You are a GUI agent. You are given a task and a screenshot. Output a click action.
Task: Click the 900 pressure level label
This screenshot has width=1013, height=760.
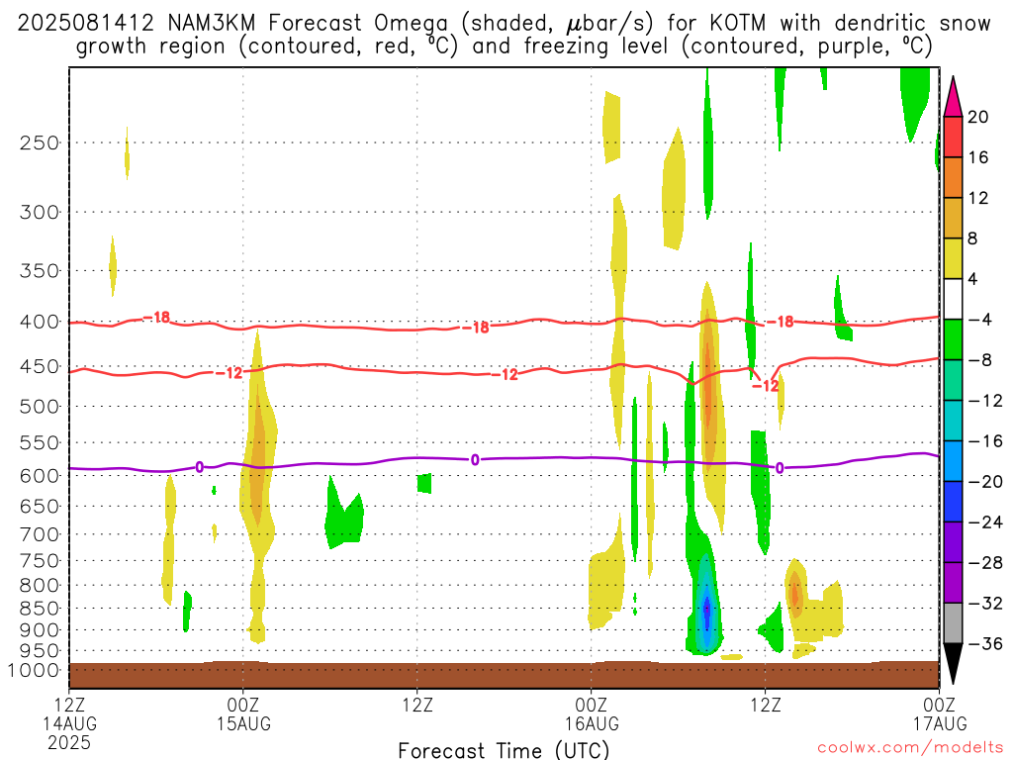coord(40,630)
